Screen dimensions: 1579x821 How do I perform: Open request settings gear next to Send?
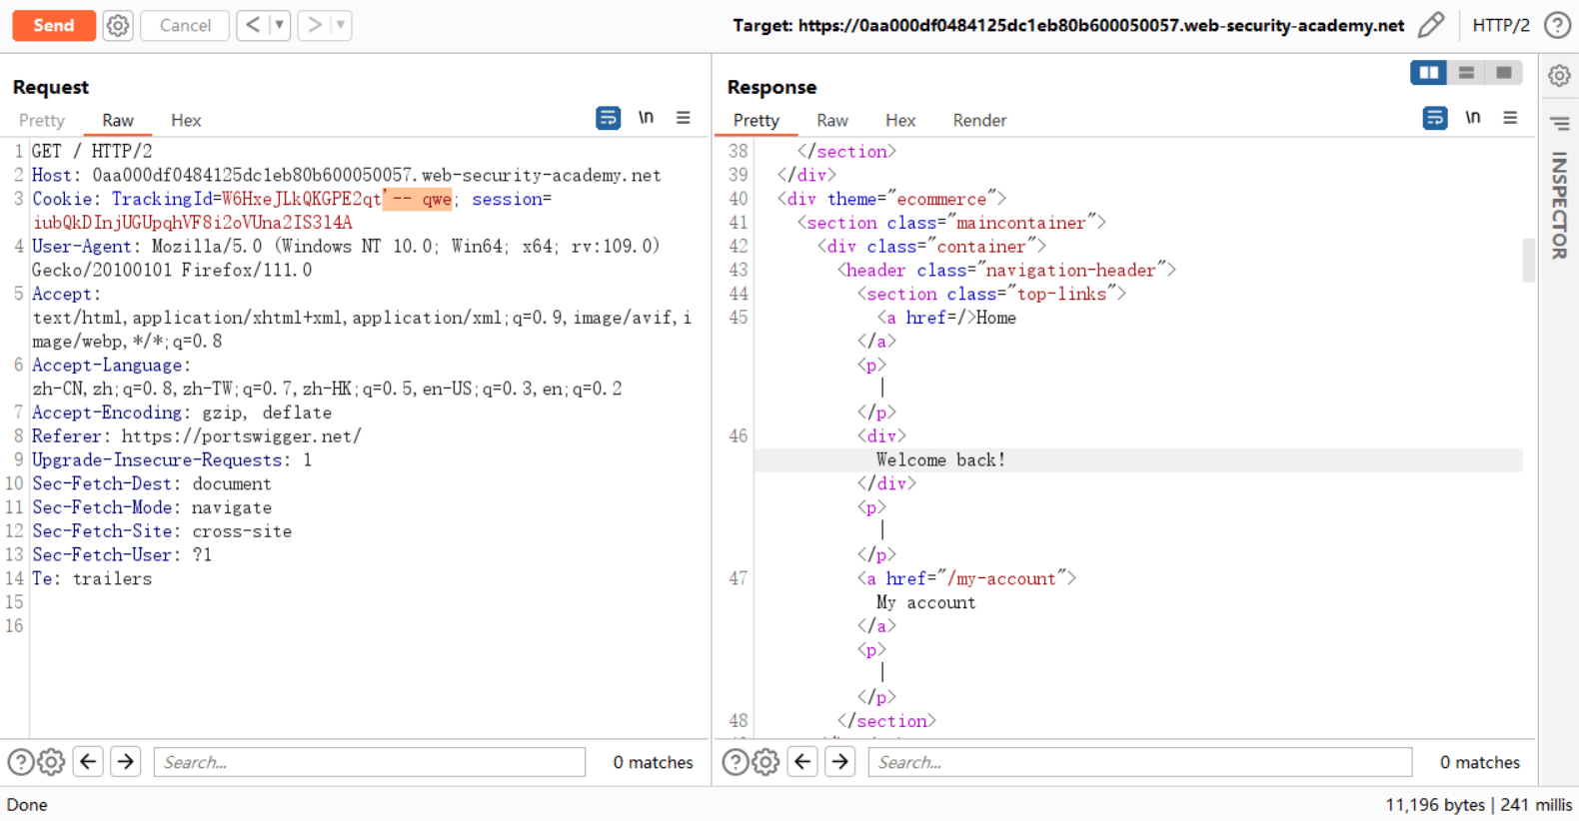[x=118, y=25]
